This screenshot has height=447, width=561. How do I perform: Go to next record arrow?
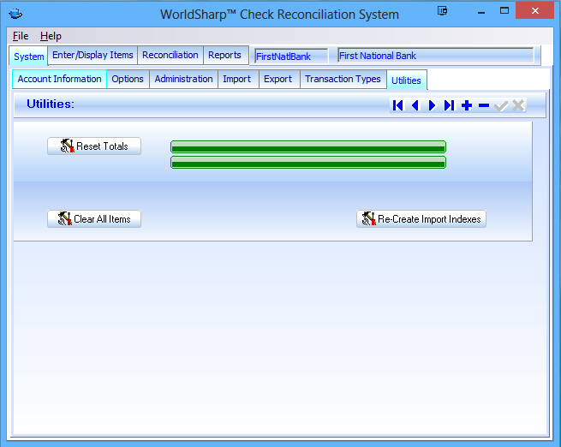tap(432, 105)
